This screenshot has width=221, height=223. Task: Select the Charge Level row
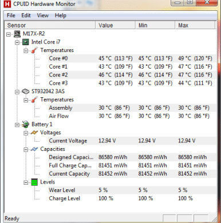(x=132, y=198)
